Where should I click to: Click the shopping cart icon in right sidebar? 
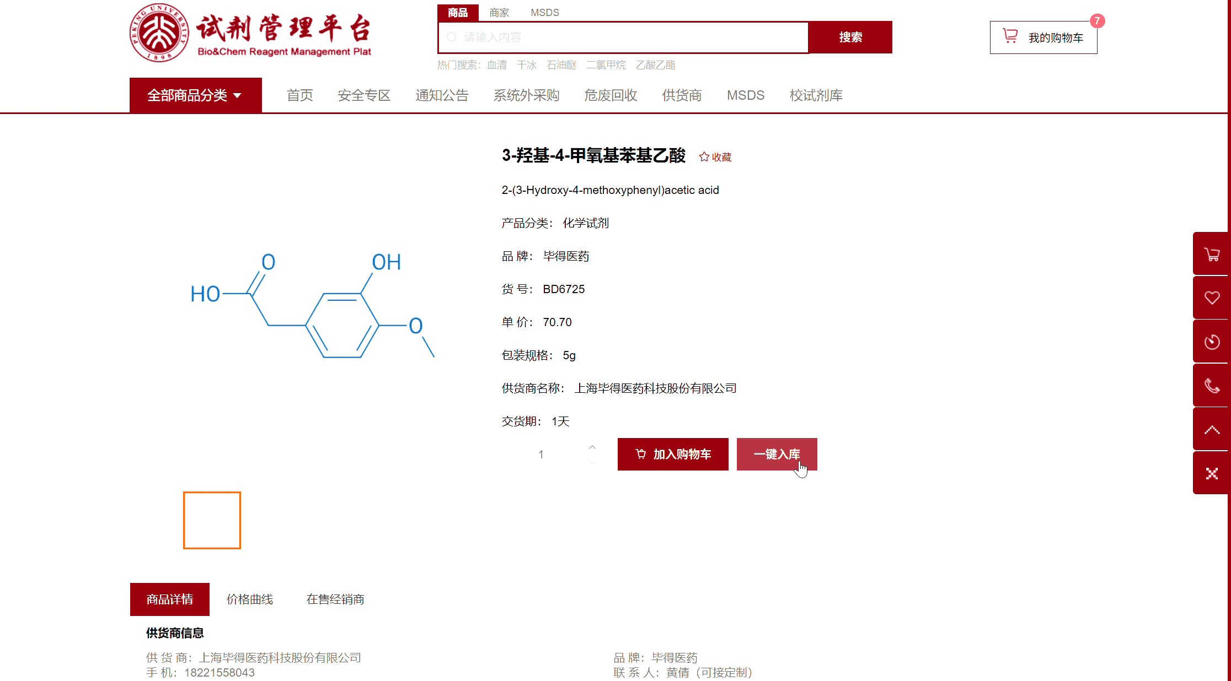[x=1211, y=254]
